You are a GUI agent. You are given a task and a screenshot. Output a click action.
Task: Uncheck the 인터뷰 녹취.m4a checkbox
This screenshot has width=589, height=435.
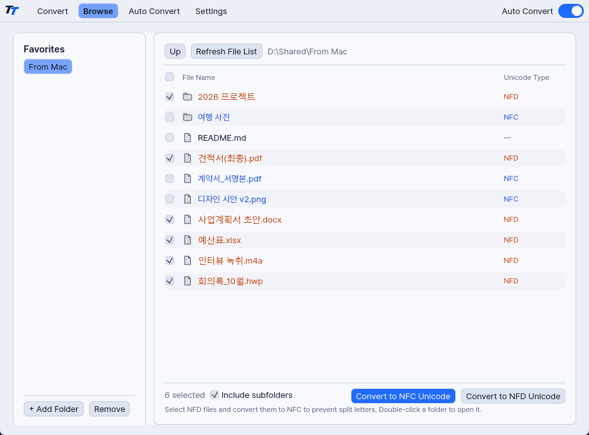point(170,260)
